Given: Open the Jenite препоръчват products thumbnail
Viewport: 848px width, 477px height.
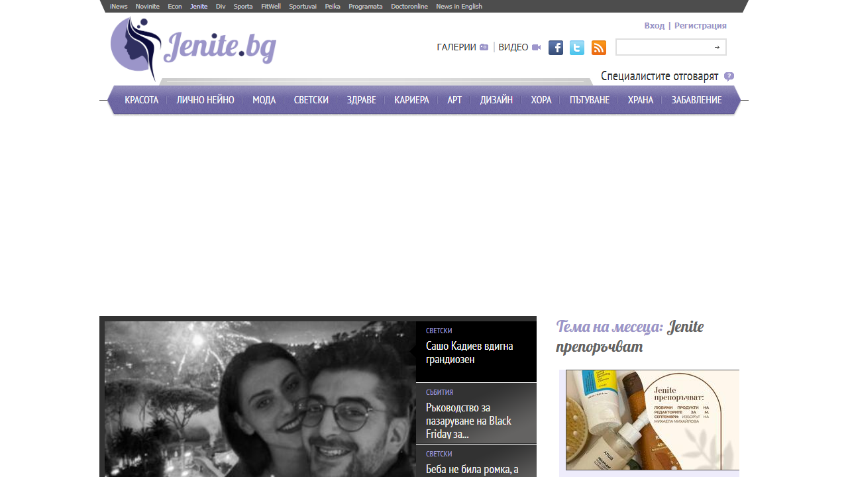Looking at the screenshot, I should (652, 420).
